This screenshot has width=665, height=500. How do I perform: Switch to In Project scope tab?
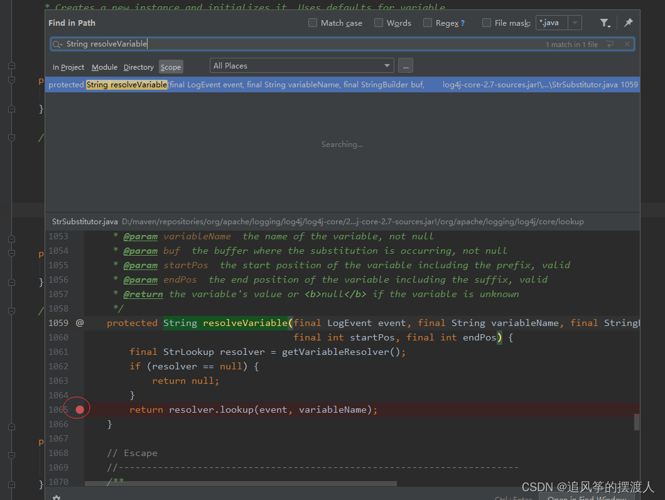click(x=68, y=67)
